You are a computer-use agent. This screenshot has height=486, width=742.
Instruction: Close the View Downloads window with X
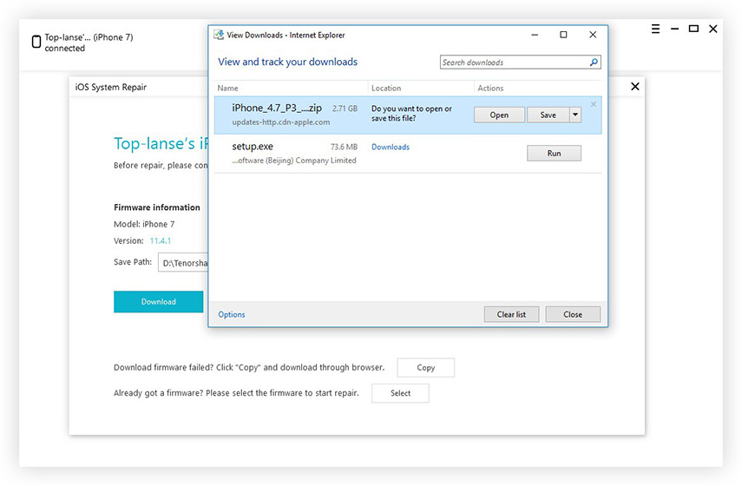[593, 35]
